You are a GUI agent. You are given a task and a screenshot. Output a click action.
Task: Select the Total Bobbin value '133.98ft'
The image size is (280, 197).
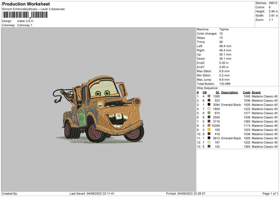point(224,84)
